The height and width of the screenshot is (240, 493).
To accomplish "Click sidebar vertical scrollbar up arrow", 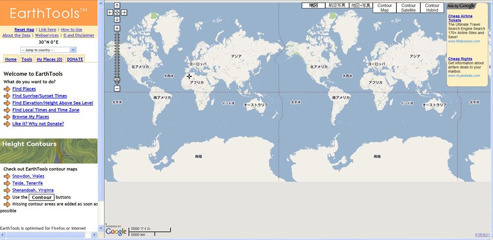I will click(x=101, y=3).
